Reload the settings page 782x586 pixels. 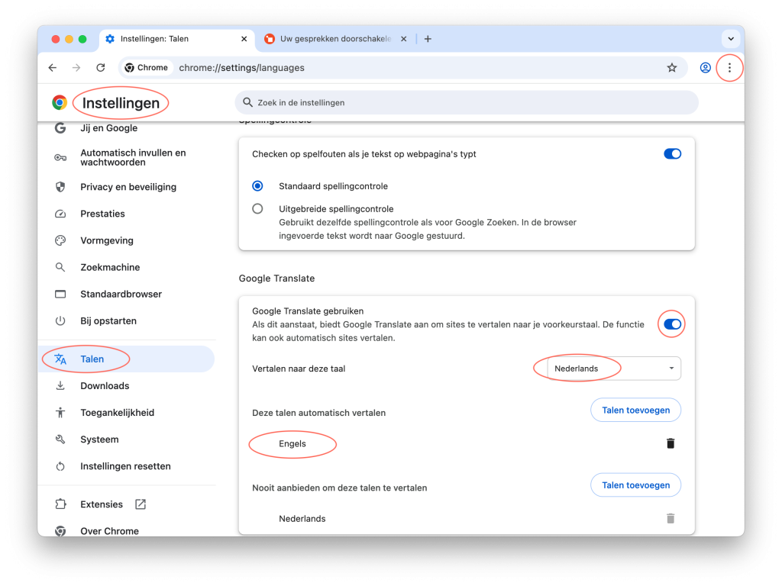100,68
